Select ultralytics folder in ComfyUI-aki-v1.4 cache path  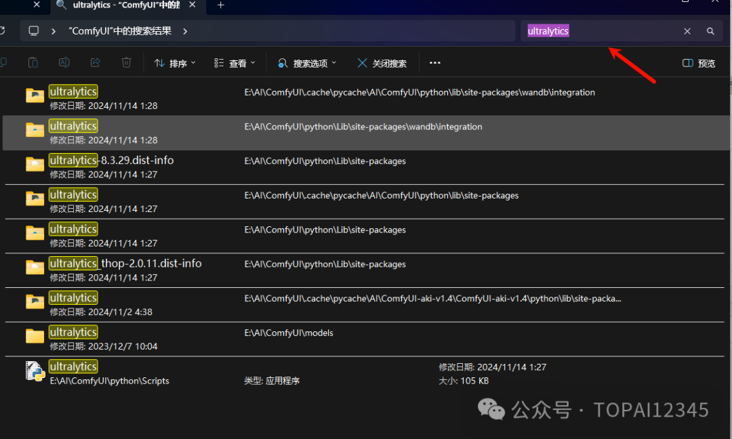click(367, 305)
